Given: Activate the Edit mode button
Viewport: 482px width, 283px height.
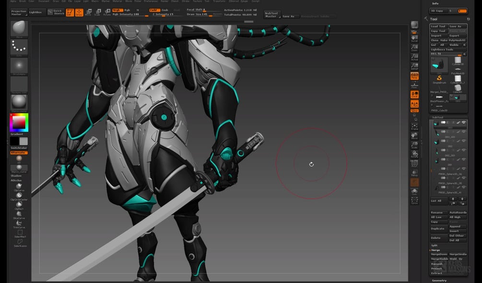Looking at the screenshot, I should coord(70,12).
